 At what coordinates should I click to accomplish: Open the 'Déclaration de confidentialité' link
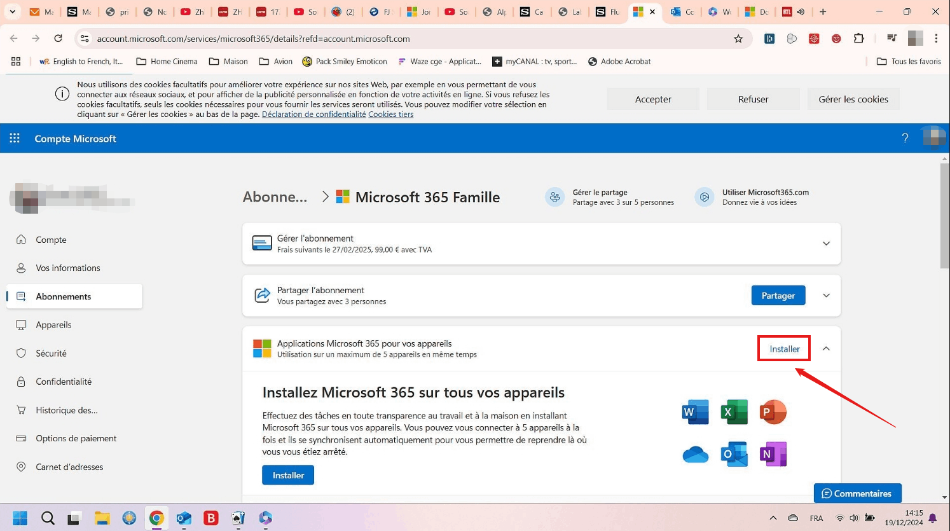(313, 113)
